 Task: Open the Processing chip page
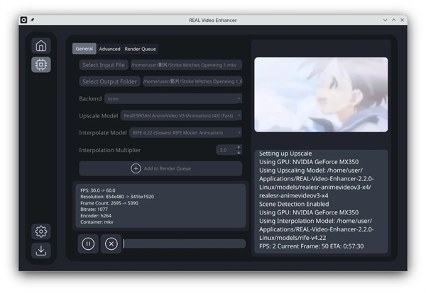[x=41, y=64]
